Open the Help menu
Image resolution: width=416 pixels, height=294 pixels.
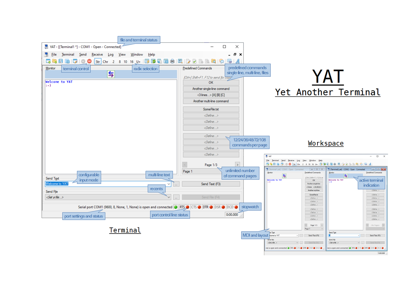pos(151,55)
